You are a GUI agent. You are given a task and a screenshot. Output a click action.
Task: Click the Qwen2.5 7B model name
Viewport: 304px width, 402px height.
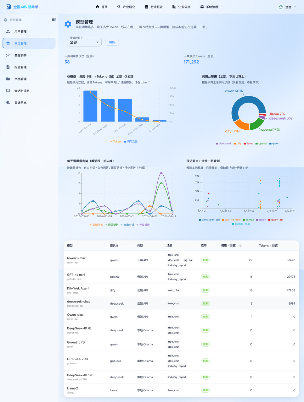coord(76,342)
